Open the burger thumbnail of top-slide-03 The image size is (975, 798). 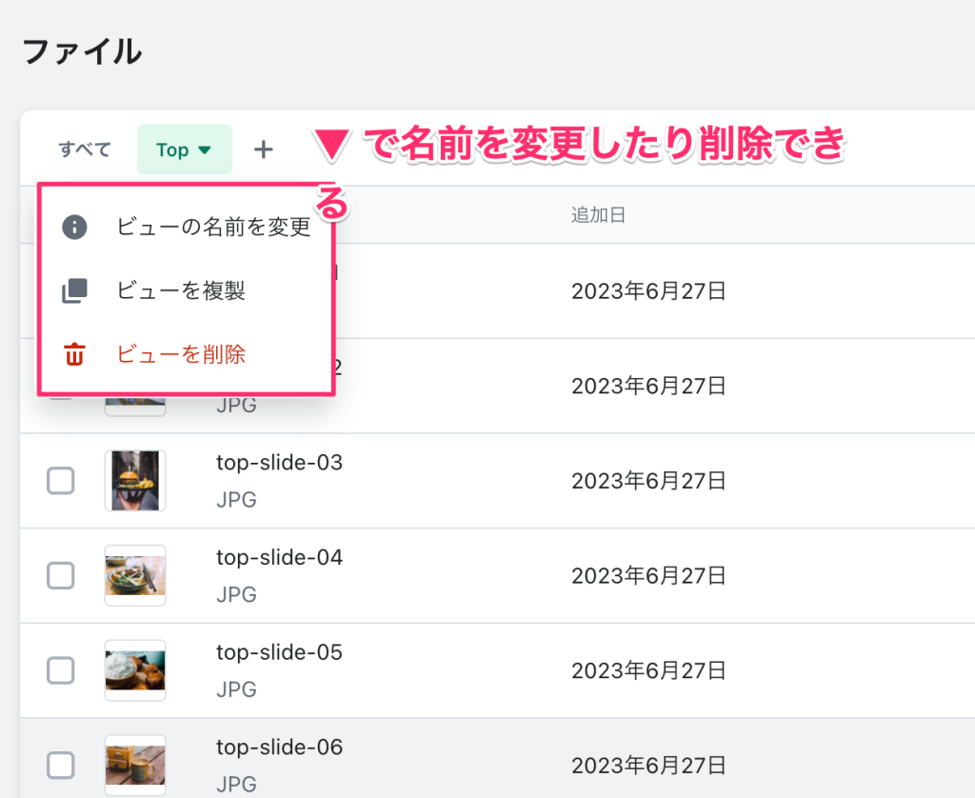tap(135, 481)
